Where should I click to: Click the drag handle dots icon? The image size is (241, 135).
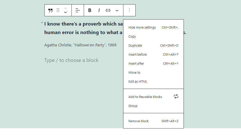[58, 10]
